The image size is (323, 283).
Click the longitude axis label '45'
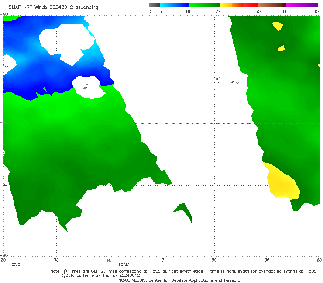(161, 260)
